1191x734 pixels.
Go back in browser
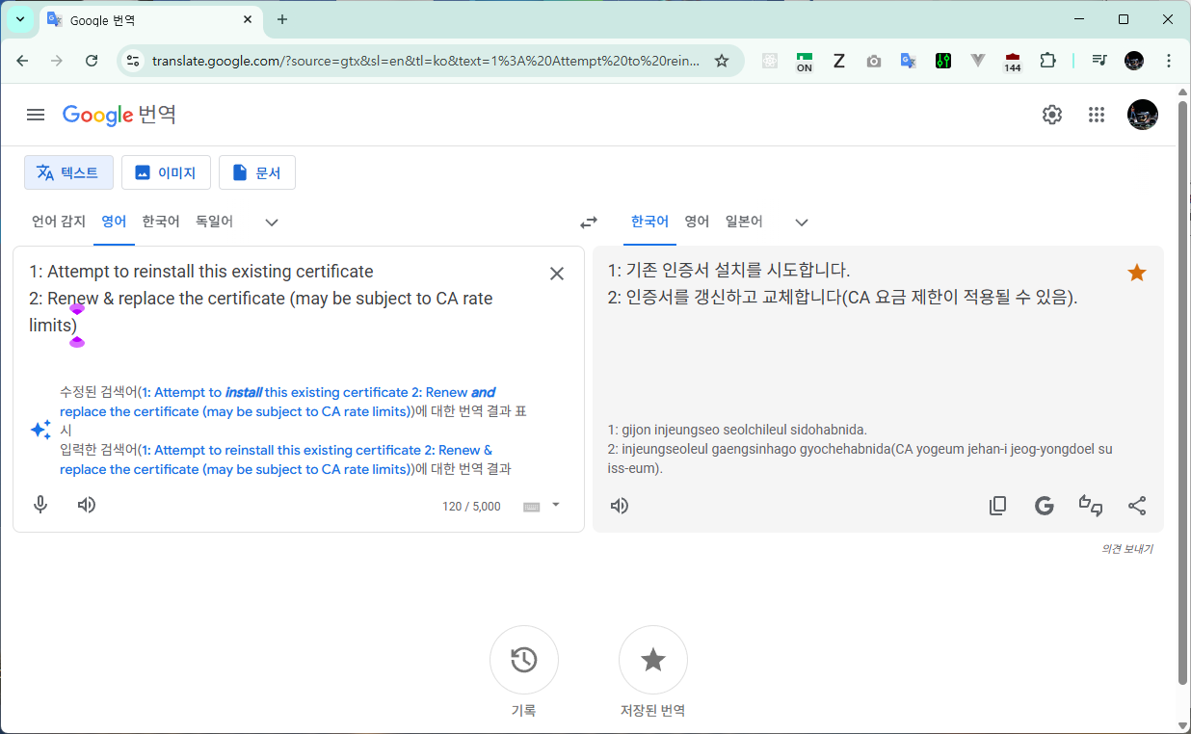pyautogui.click(x=23, y=61)
